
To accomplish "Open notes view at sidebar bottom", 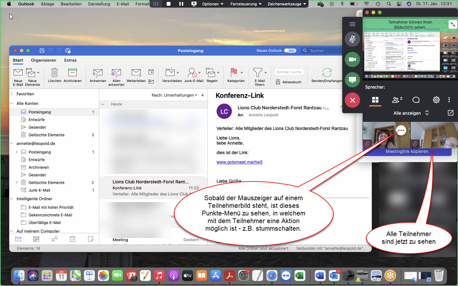I will point(91,239).
